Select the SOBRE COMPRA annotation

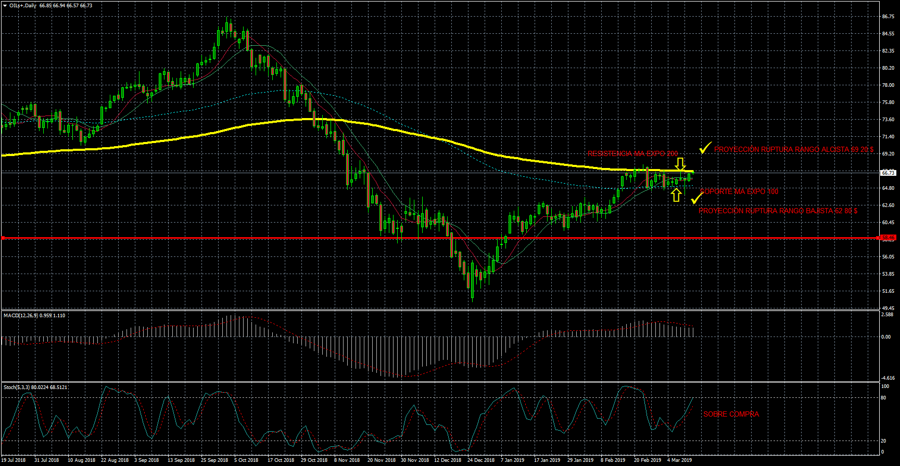731,415
